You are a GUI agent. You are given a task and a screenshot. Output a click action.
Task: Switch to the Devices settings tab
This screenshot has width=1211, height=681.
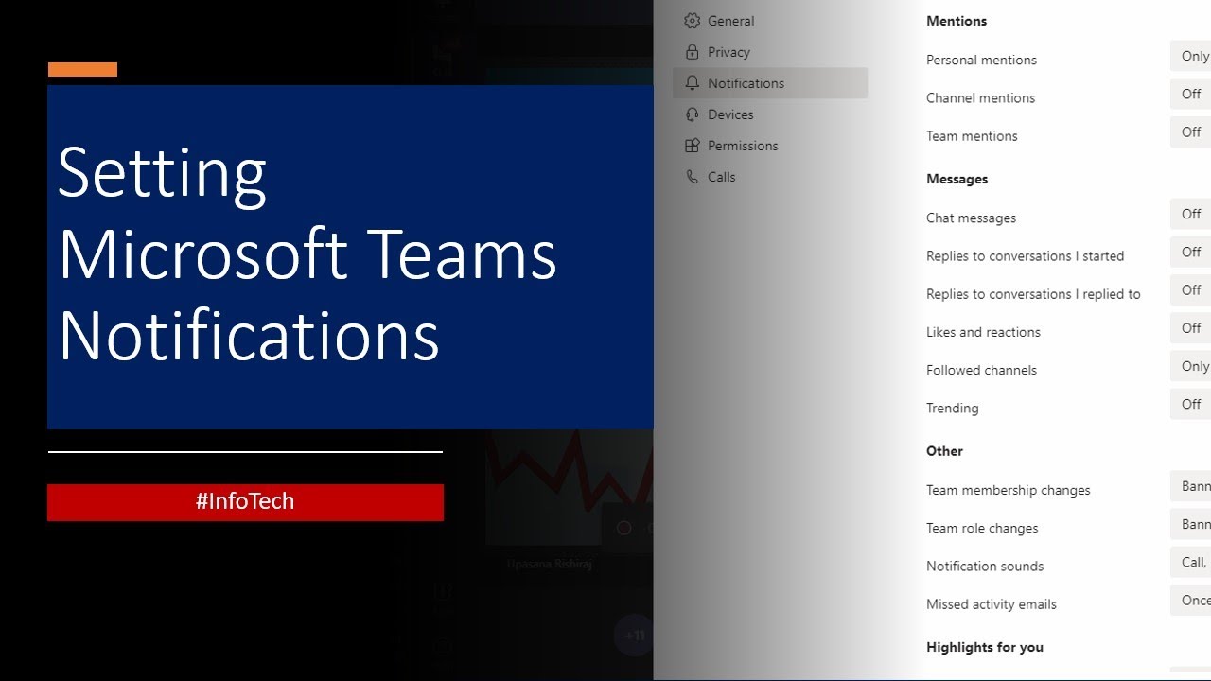point(770,114)
